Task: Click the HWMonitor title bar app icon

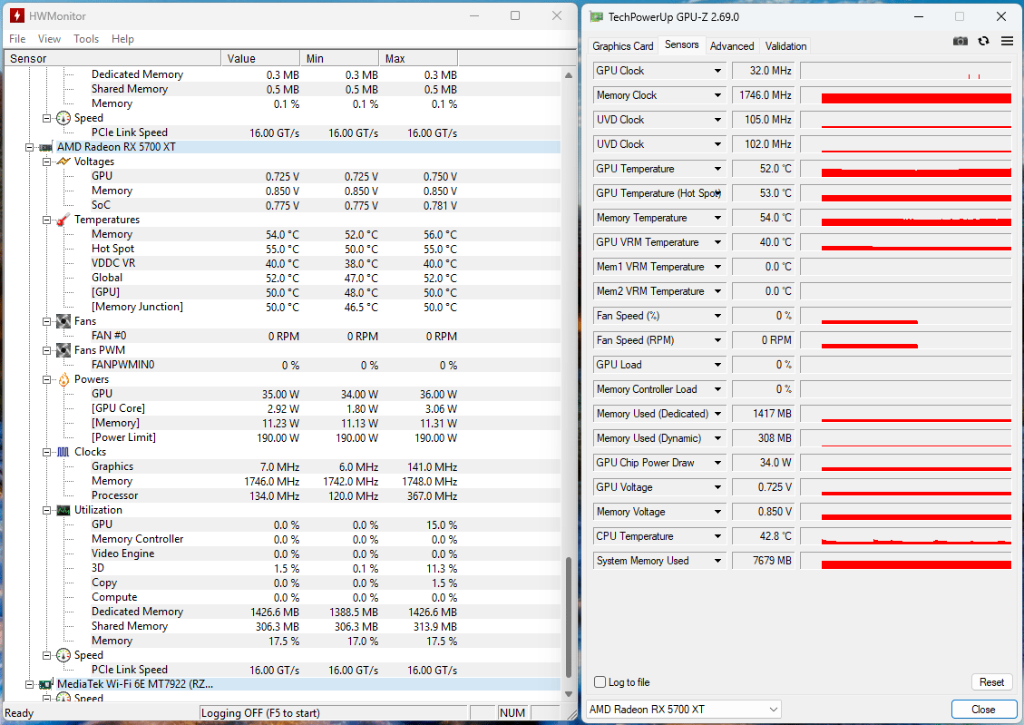Action: coord(17,15)
